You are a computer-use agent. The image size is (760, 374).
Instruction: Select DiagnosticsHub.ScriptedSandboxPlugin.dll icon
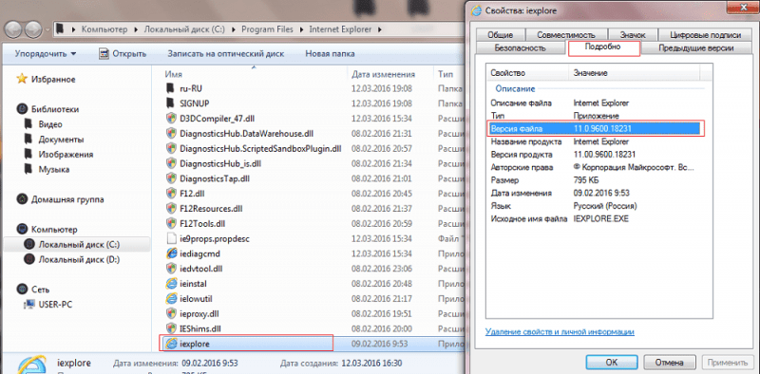(x=171, y=148)
